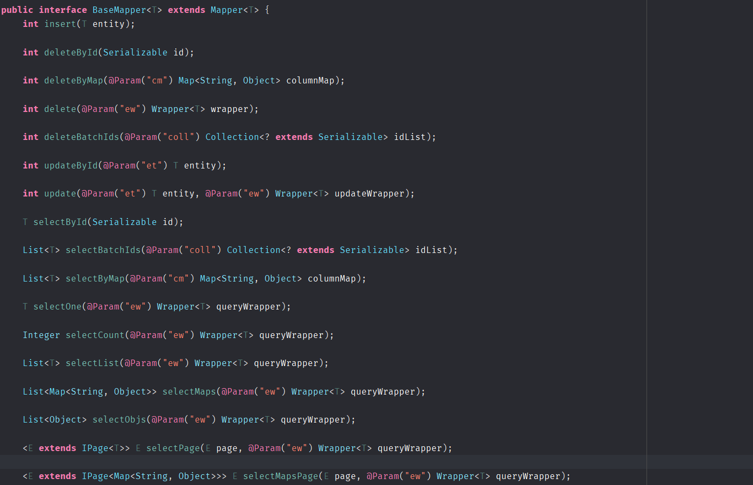Click the selectById method name
Viewport: 753px width, 485px height.
click(60, 222)
